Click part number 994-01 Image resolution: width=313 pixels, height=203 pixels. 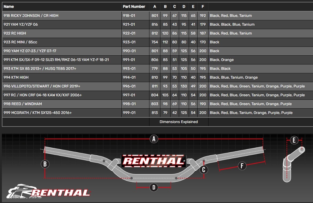(x=129, y=77)
